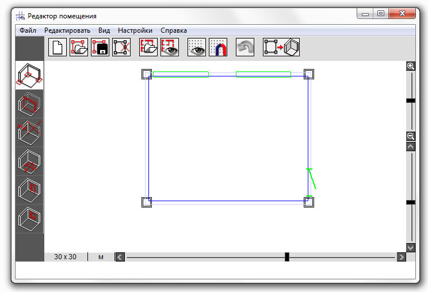The image size is (428, 292).
Task: Select the window placement mode
Action: tap(29, 218)
